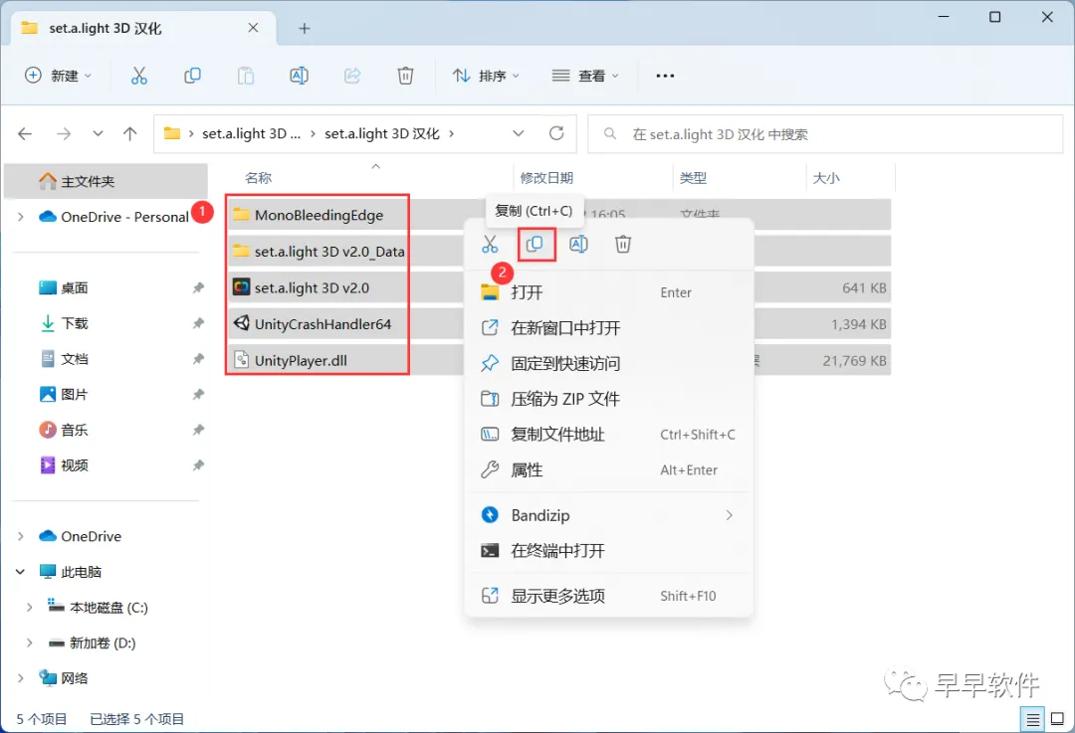Go forward with the right arrow button
Image resolution: width=1075 pixels, height=733 pixels.
click(x=64, y=133)
